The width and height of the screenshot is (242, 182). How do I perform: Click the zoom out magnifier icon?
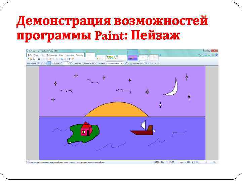[x=197, y=162]
